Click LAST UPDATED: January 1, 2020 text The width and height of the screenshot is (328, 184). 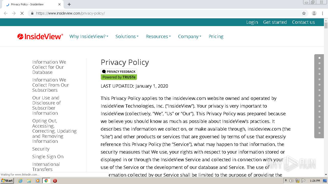pos(134,86)
